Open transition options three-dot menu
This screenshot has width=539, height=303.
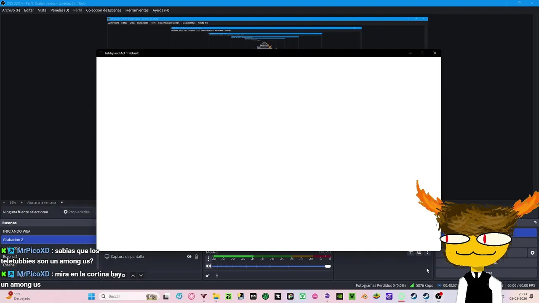pyautogui.click(x=427, y=252)
